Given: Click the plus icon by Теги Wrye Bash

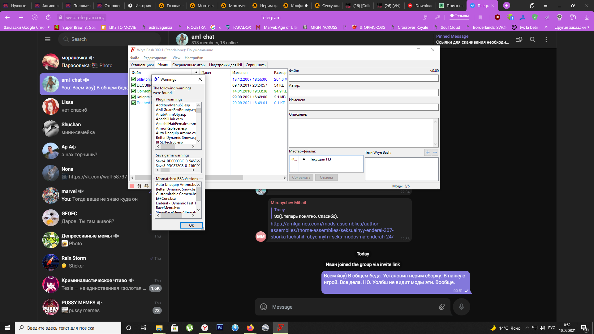Looking at the screenshot, I should tap(427, 152).
